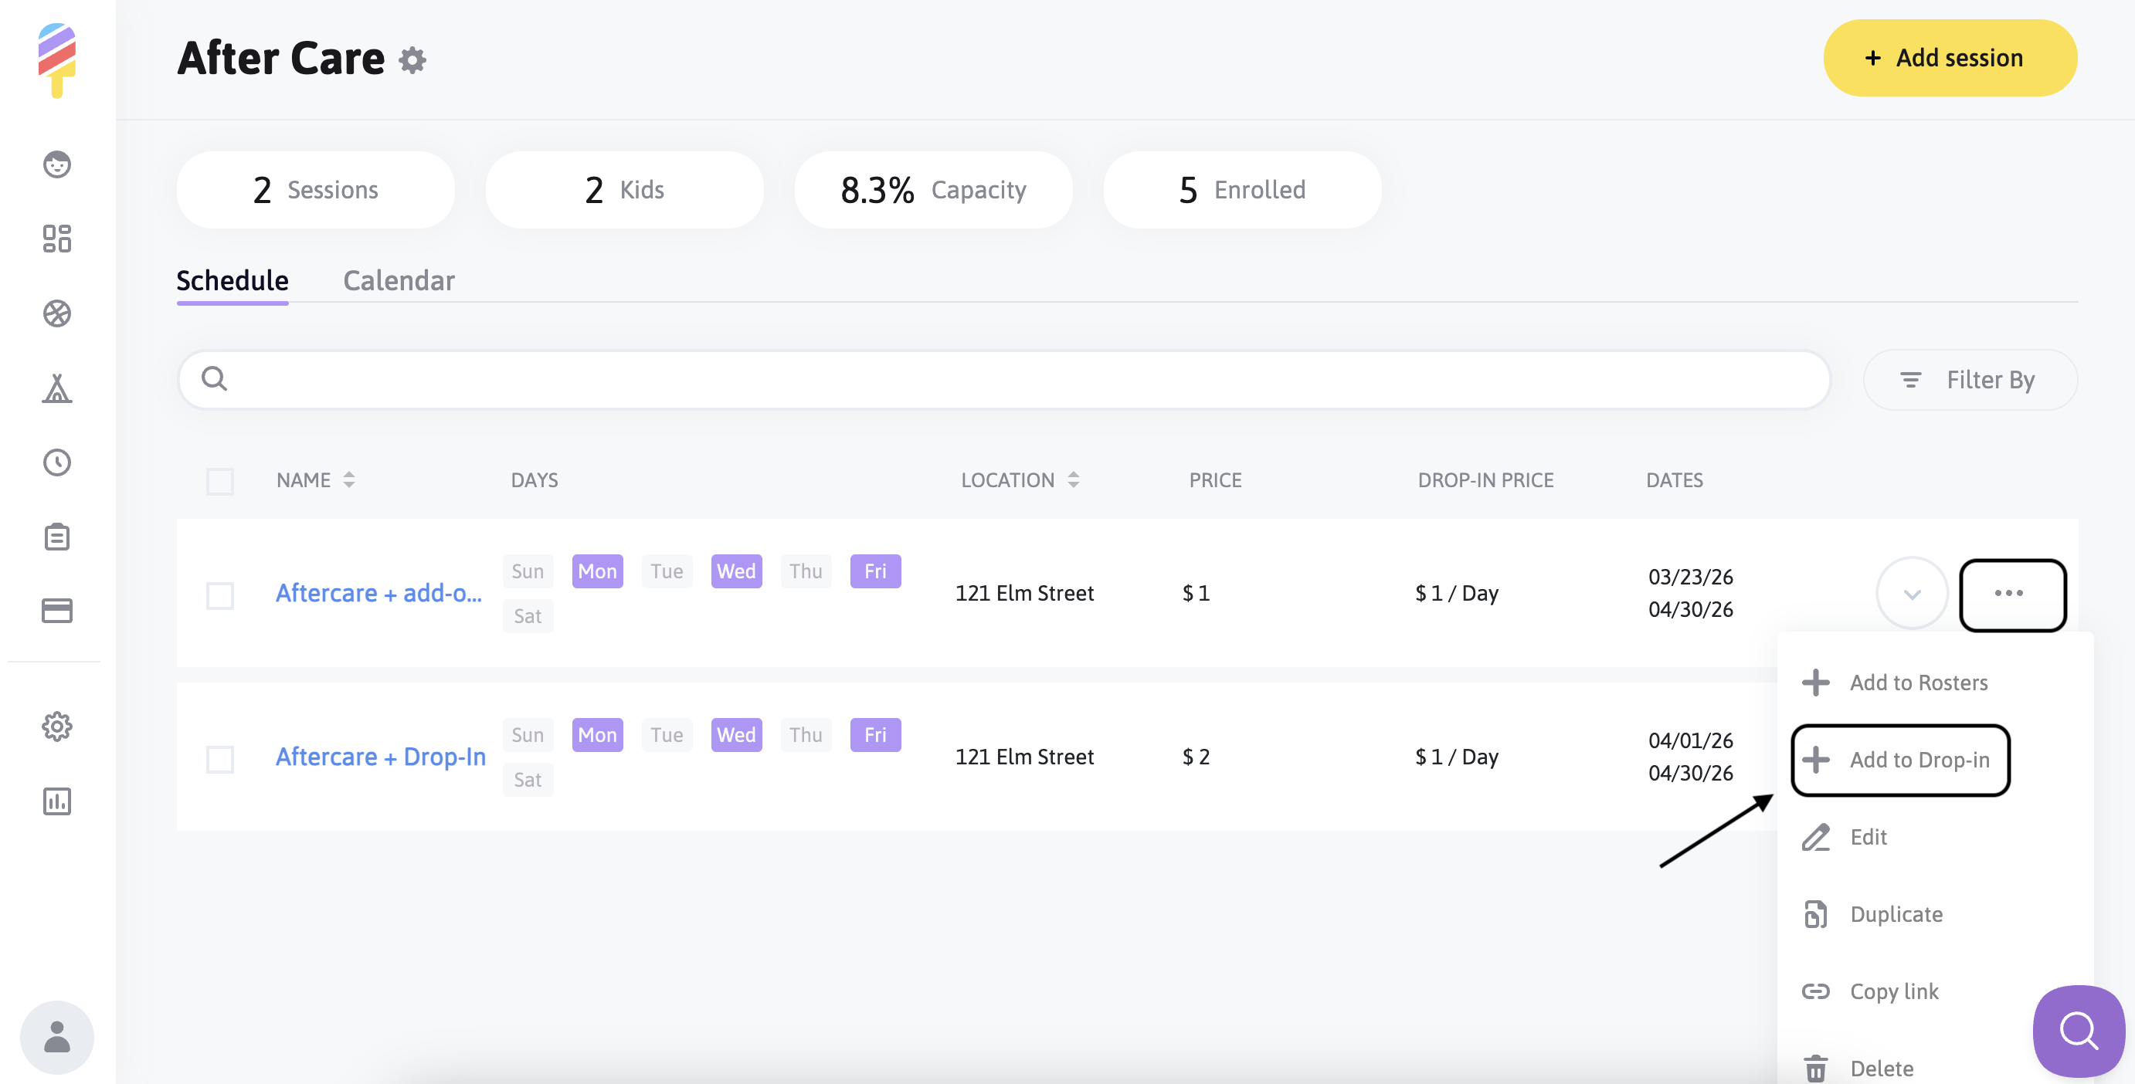Screen dimensions: 2135x1084
Task: Click the credit card payments icon in sidebar
Action: (x=57, y=610)
